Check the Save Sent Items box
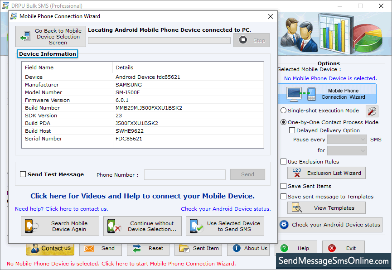 coord(283,186)
